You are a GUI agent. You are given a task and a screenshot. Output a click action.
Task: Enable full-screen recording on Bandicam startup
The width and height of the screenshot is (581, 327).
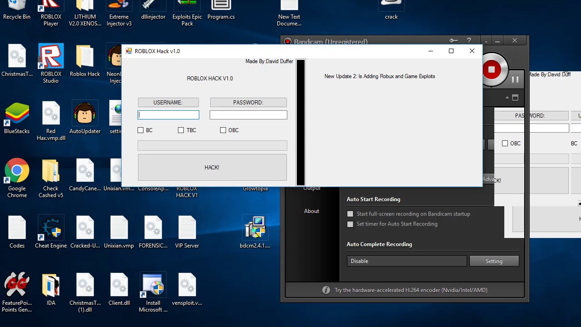click(x=350, y=214)
